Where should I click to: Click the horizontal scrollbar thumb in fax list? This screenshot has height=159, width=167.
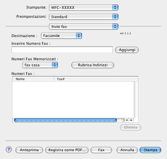[x=65, y=120]
